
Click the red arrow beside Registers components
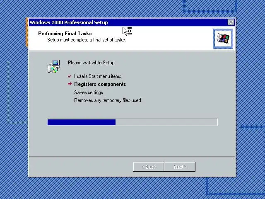pyautogui.click(x=70, y=84)
